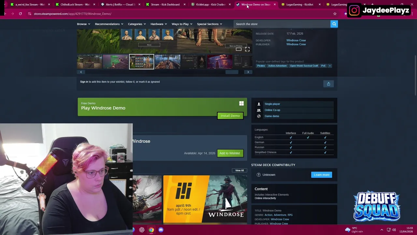The width and height of the screenshot is (417, 235).
Task: Click the share icon button
Action: (328, 84)
